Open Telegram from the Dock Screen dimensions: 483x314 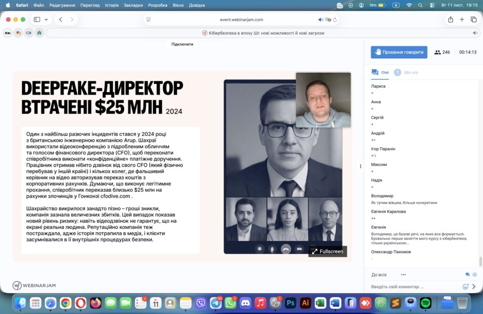[x=216, y=303]
